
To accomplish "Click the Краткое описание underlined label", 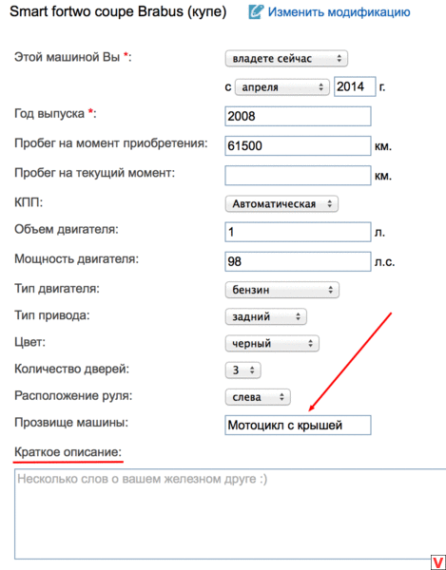I will [68, 452].
